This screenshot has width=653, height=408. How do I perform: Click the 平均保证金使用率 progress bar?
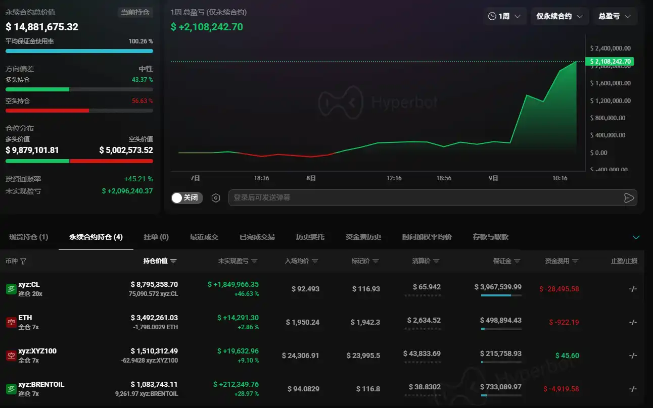(x=79, y=51)
